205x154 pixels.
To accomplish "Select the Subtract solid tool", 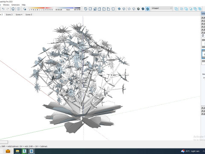I will click(x=191, y=9).
